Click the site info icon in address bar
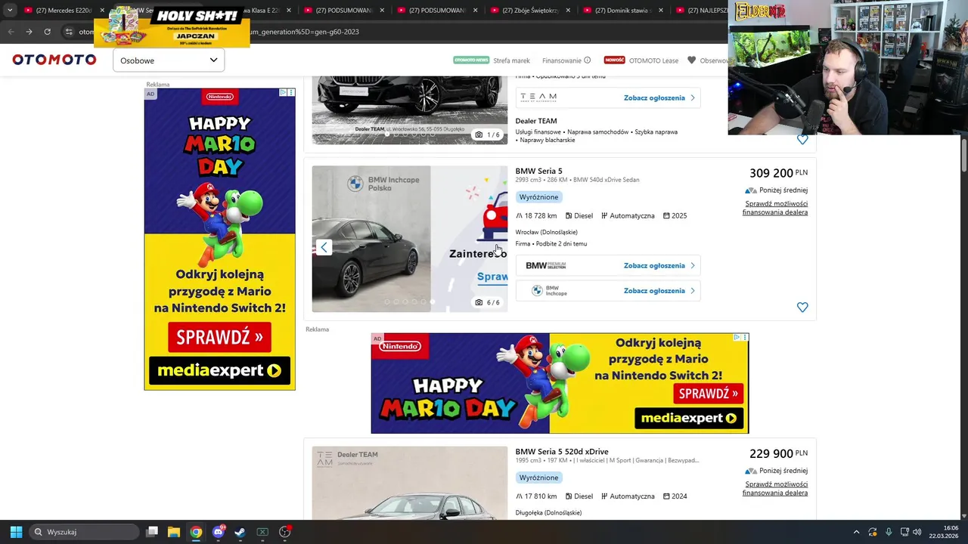 (69, 32)
